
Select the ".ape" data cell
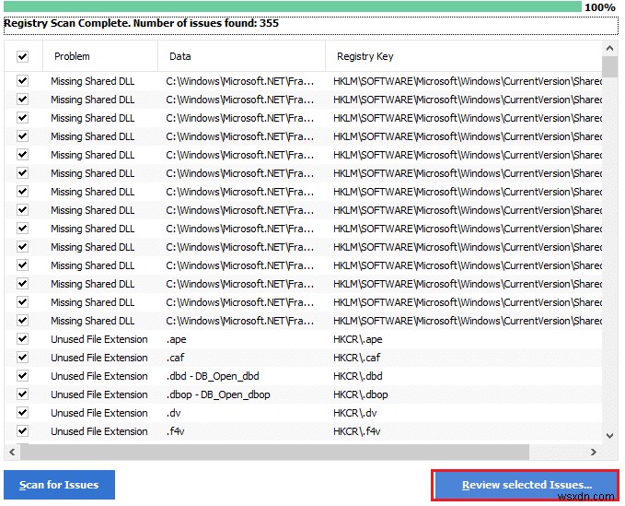pos(176,339)
